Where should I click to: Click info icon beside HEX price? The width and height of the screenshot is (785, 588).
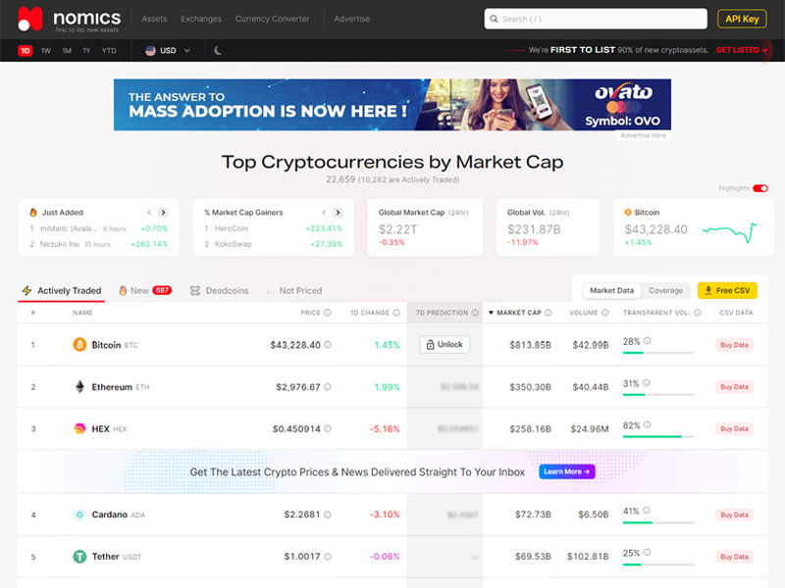tap(328, 428)
